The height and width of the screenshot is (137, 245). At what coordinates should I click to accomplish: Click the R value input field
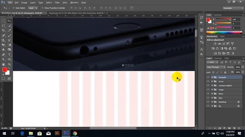coord(236,19)
